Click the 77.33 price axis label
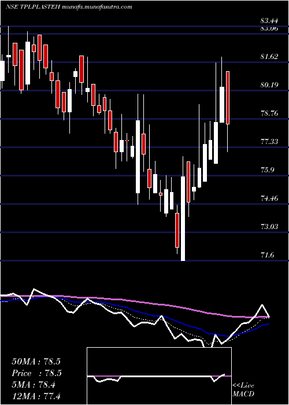Image resolution: width=289 pixels, height=405 pixels. tap(269, 142)
